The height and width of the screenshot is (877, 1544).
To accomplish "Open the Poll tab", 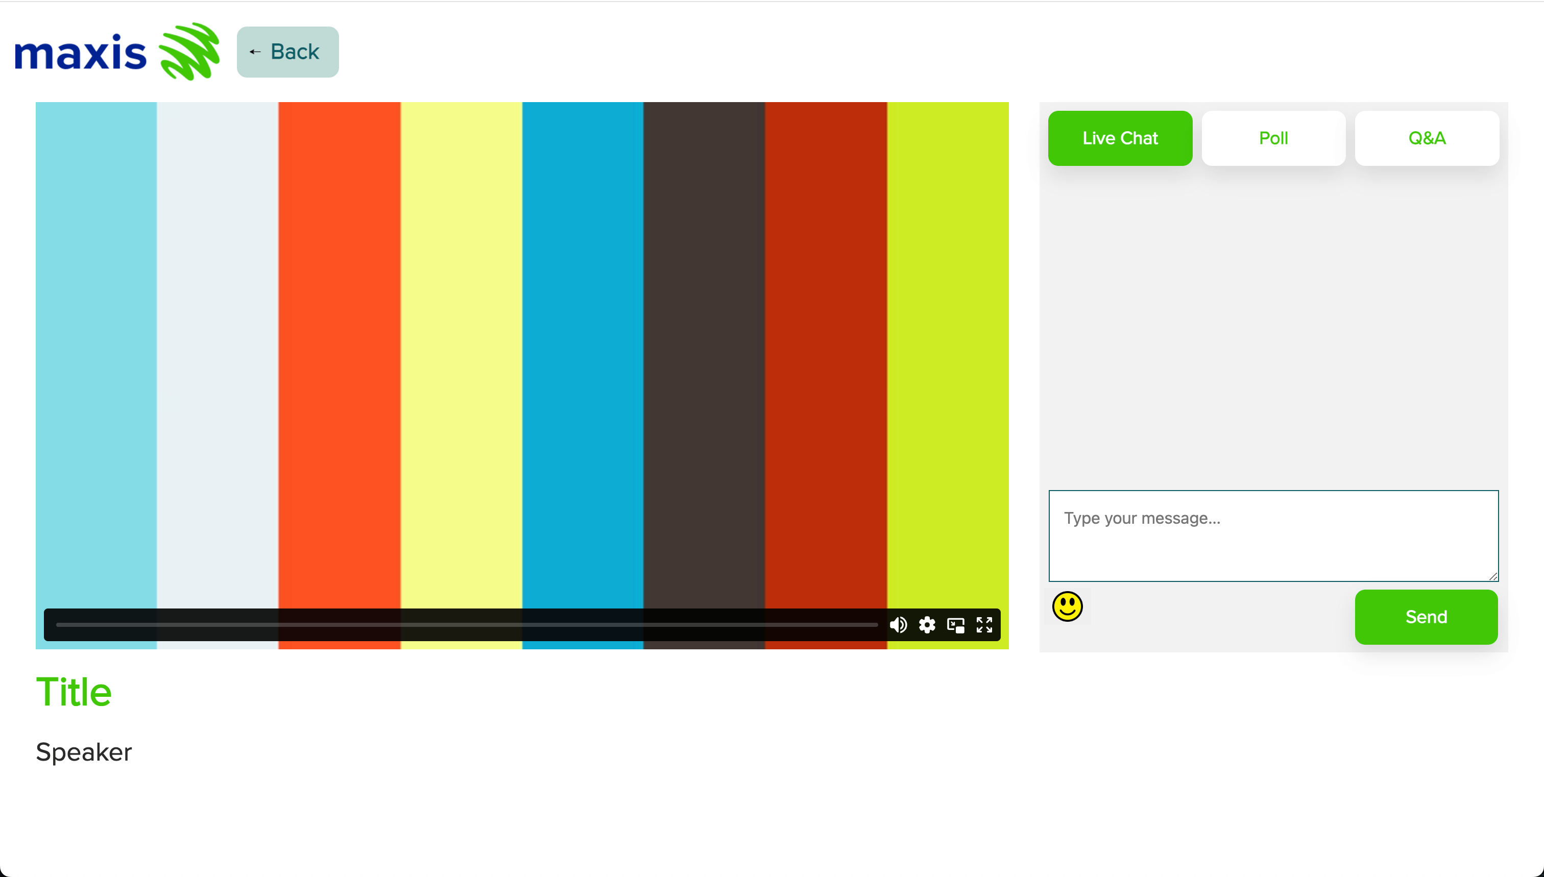I will click(x=1273, y=138).
